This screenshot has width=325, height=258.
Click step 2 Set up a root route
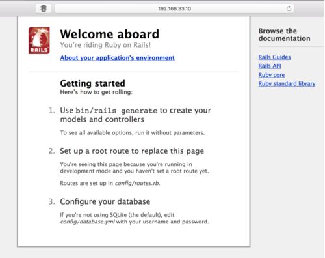click(132, 151)
